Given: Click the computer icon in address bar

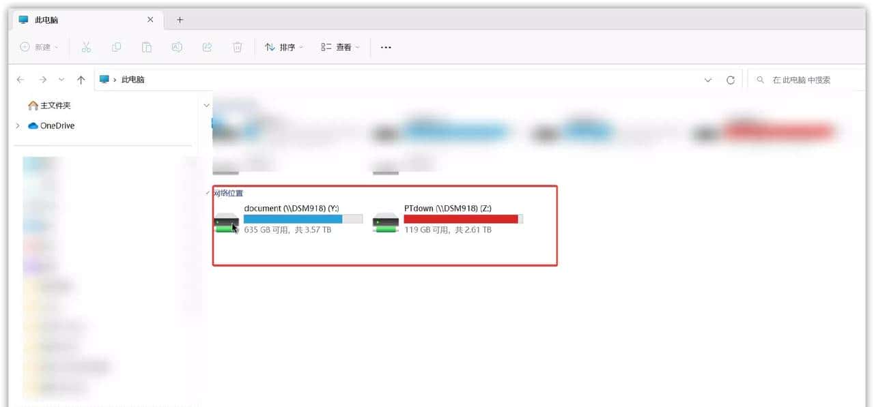Looking at the screenshot, I should click(104, 80).
